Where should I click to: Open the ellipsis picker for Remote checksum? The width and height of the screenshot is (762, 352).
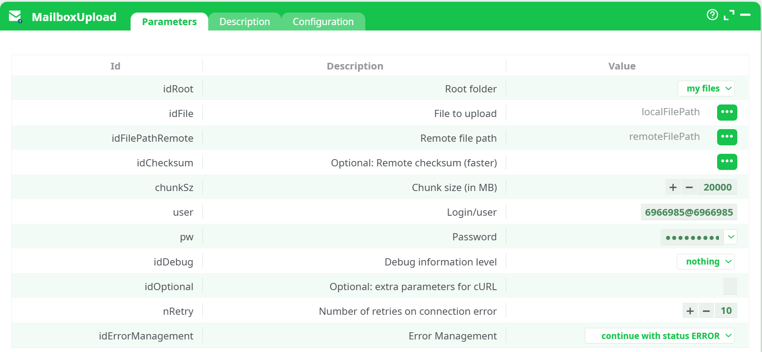pyautogui.click(x=727, y=162)
